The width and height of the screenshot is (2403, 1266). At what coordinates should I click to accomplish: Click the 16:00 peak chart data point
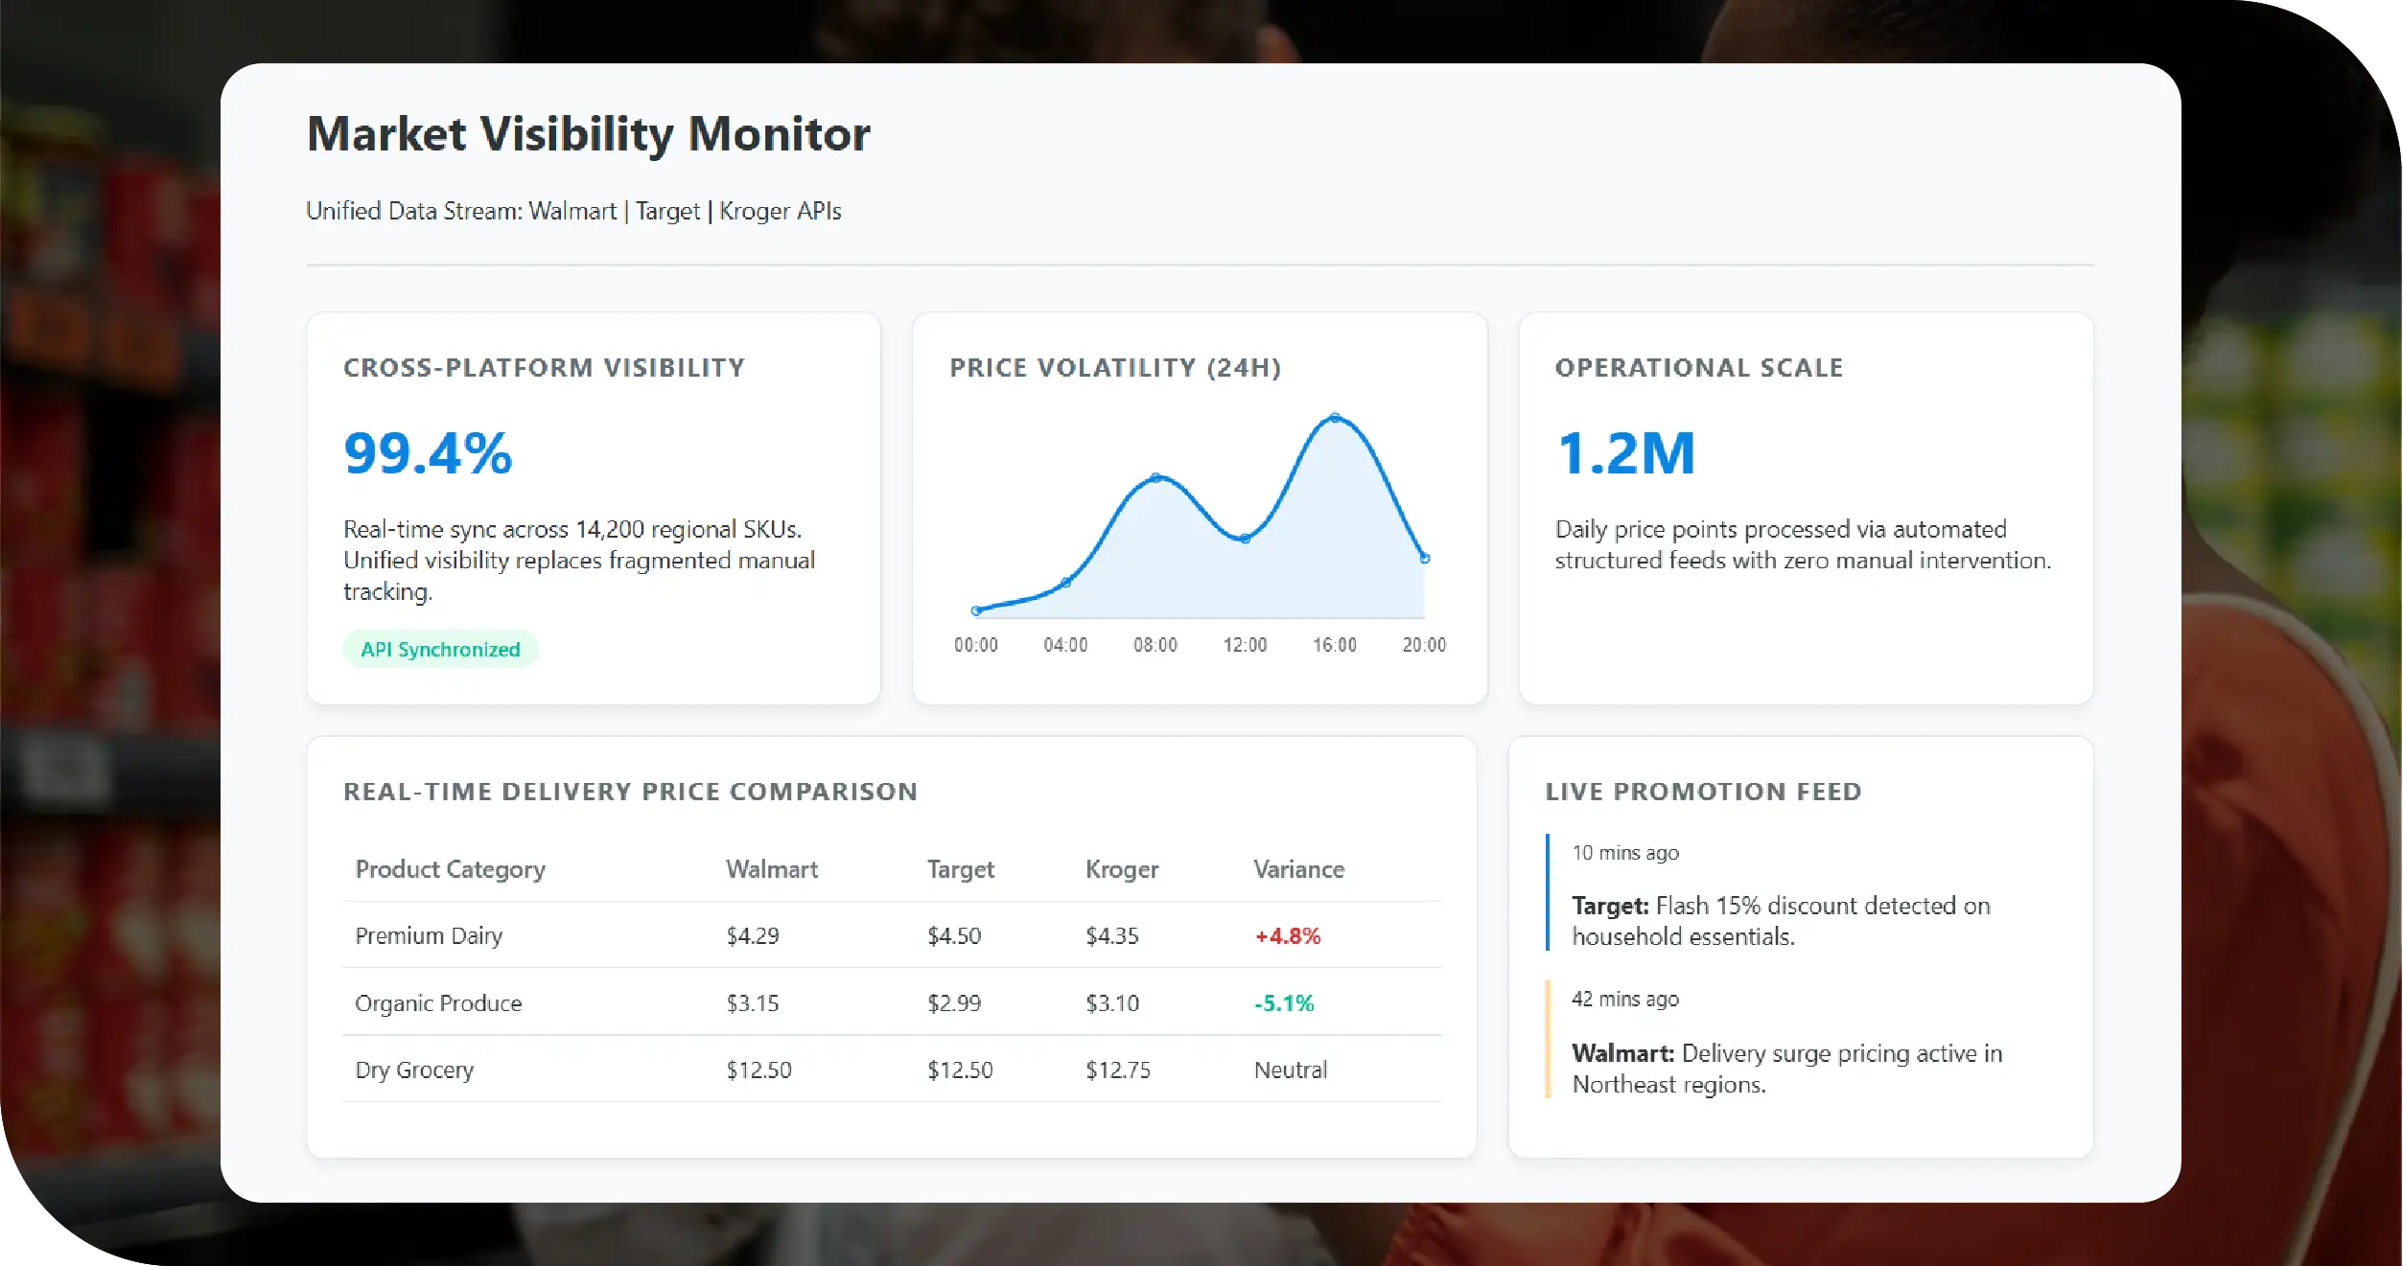(x=1335, y=418)
